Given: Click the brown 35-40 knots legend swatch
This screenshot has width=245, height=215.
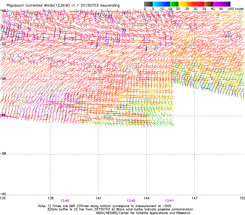Looking at the screenshot, I should (x=209, y=4).
